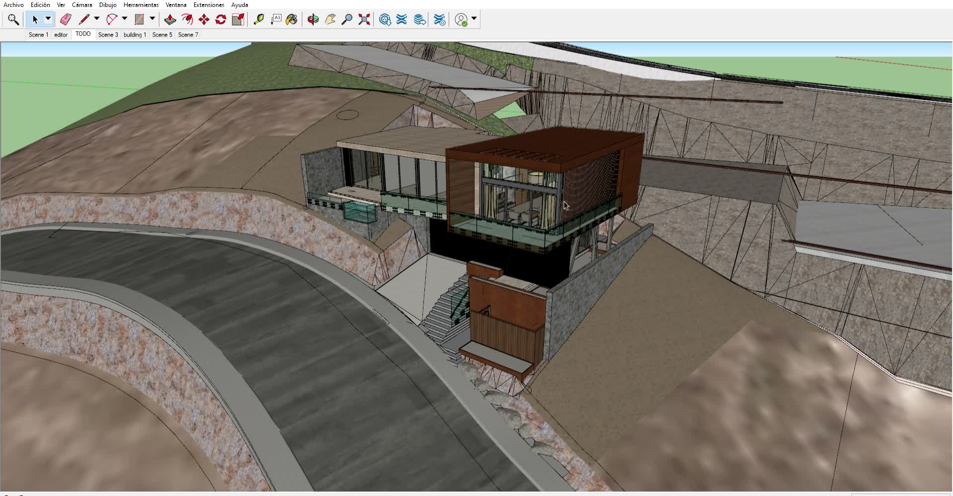Switch to the Scene 5 tab

point(162,35)
